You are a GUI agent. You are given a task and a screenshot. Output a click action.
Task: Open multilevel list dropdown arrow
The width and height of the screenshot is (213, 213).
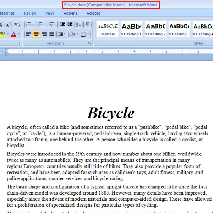point(55,24)
